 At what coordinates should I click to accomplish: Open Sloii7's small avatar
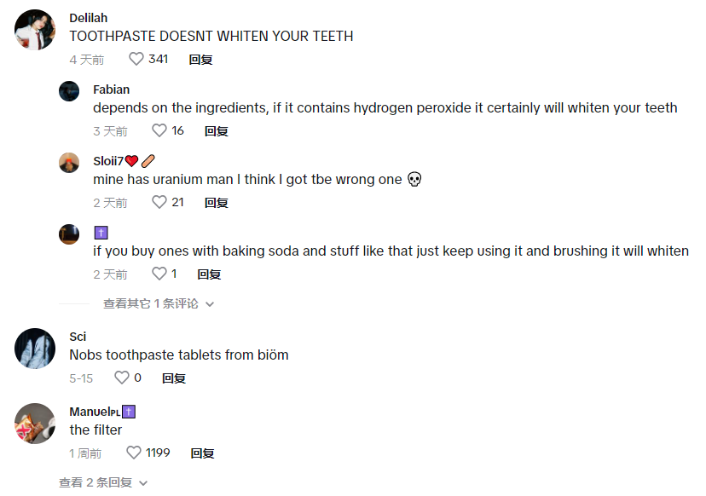69,163
